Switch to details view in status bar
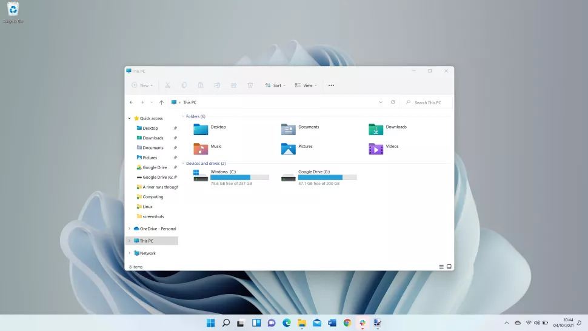 [x=441, y=267]
